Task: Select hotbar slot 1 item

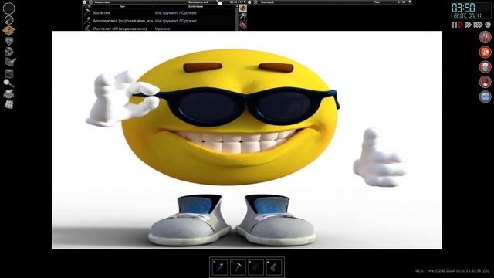Action: click(220, 267)
